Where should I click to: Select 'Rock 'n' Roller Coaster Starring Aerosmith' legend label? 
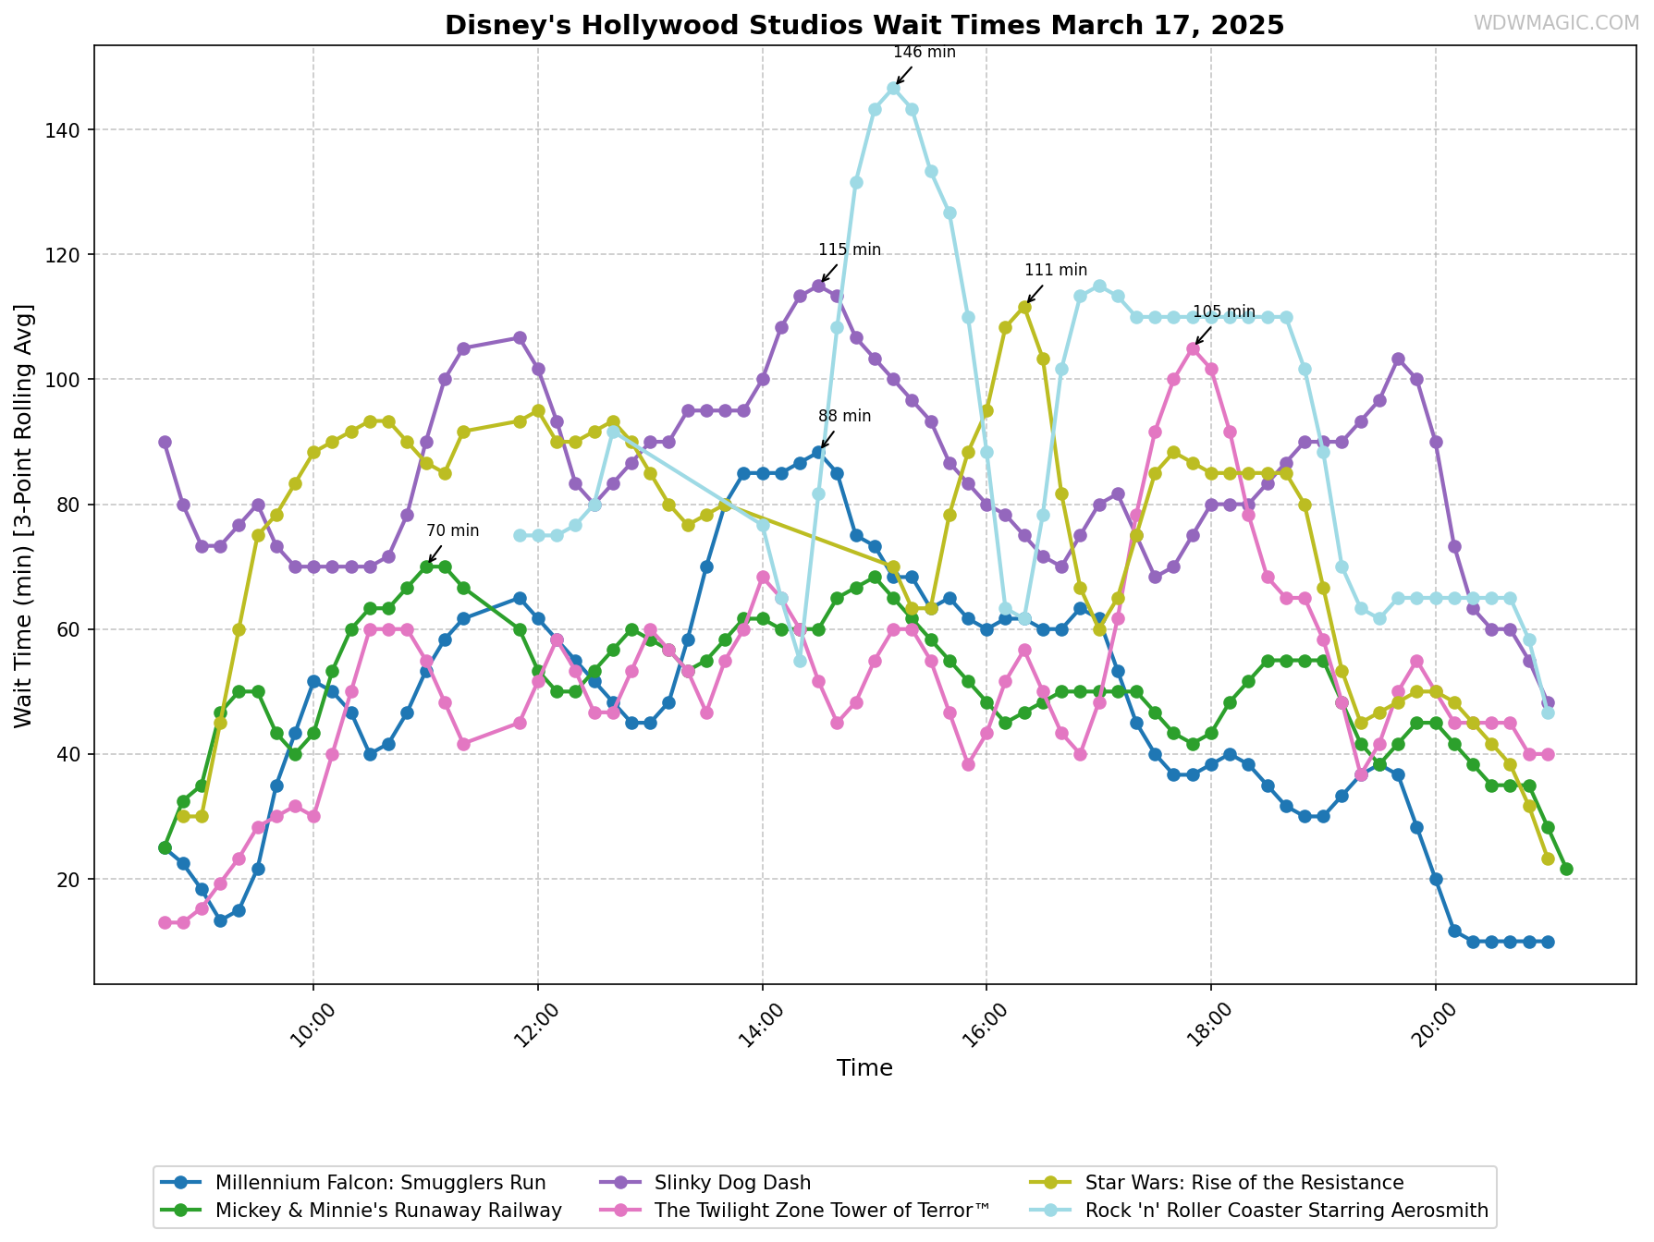point(1287,1211)
